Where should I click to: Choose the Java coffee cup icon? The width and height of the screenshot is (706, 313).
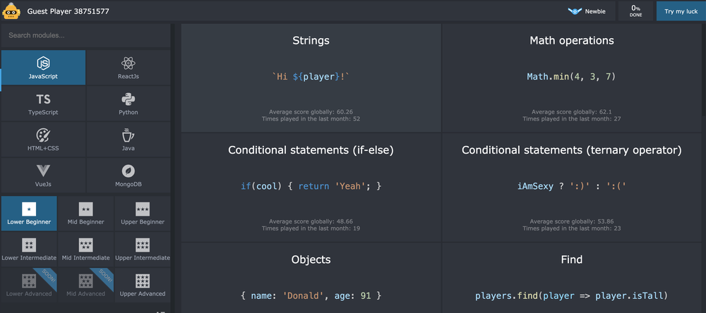pyautogui.click(x=128, y=135)
